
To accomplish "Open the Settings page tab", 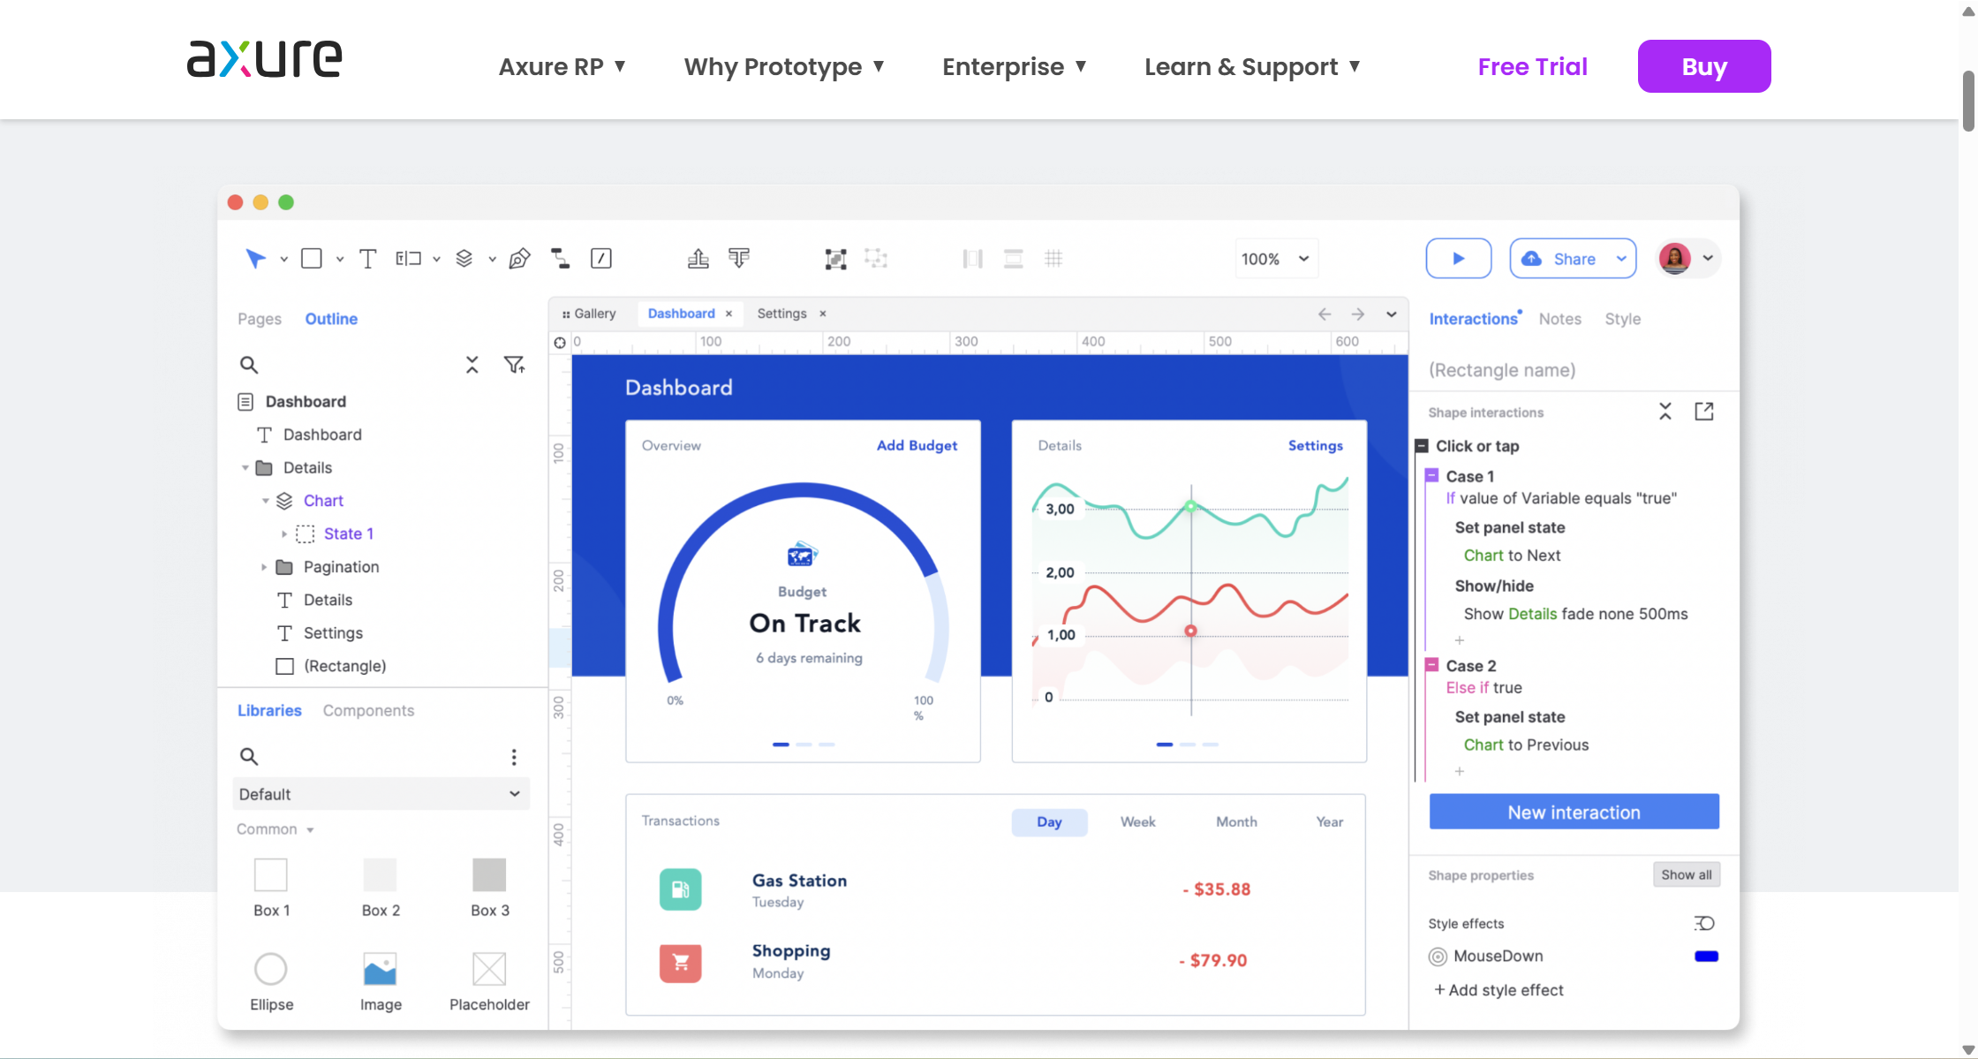I will pyautogui.click(x=781, y=314).
